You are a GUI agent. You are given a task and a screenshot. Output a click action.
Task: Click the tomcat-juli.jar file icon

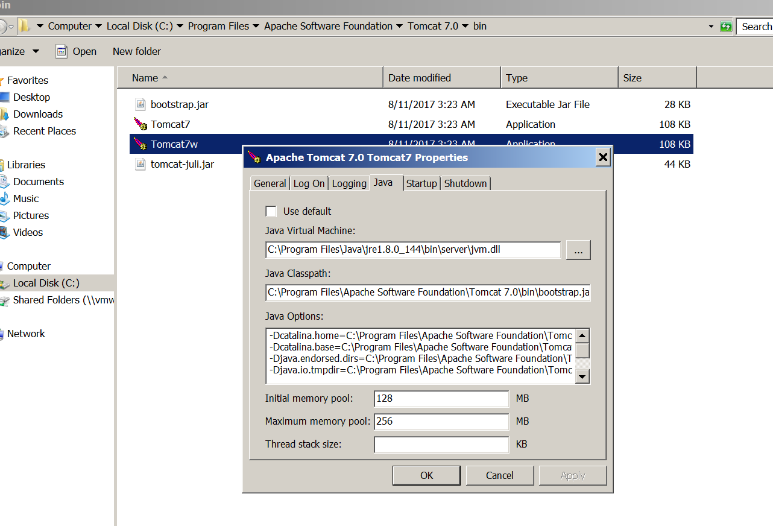pyautogui.click(x=140, y=164)
